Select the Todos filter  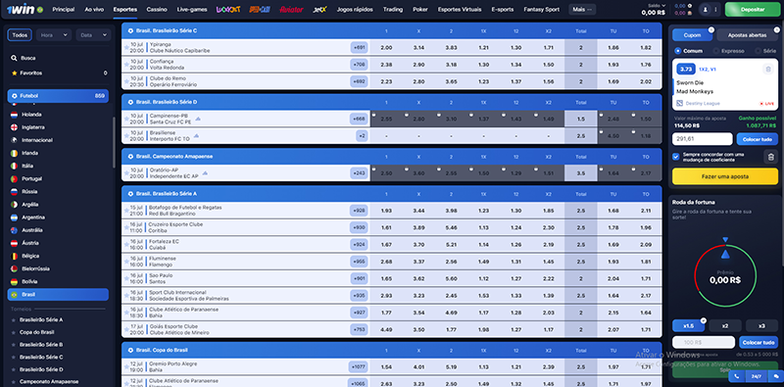tap(20, 35)
